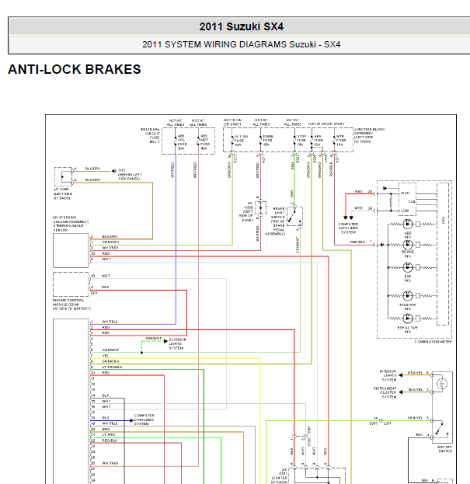The image size is (470, 484).
Task: Click 'COMPUTER DATA LINES SYSTEM' label below RED/WHT arrows
Action: pos(348,228)
